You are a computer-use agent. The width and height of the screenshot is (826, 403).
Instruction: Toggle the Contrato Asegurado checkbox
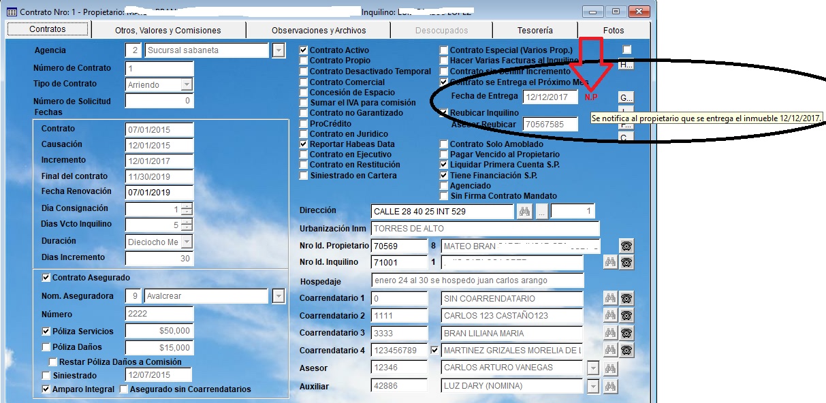[x=46, y=278]
